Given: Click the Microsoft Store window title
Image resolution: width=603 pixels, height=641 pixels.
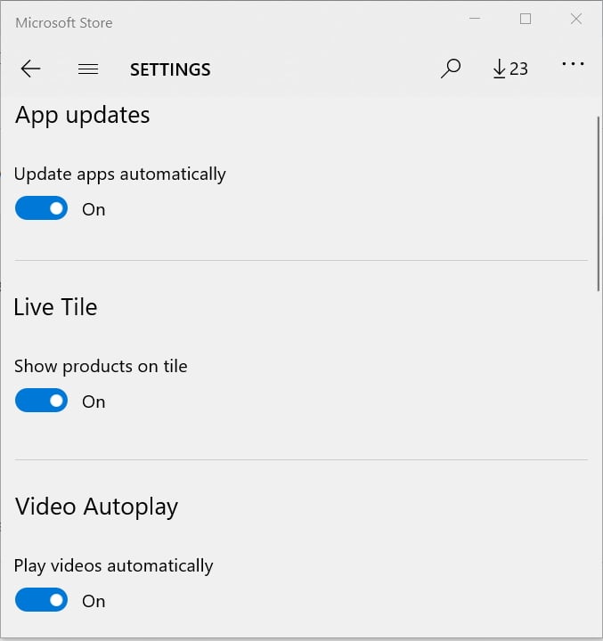Looking at the screenshot, I should click(x=64, y=23).
